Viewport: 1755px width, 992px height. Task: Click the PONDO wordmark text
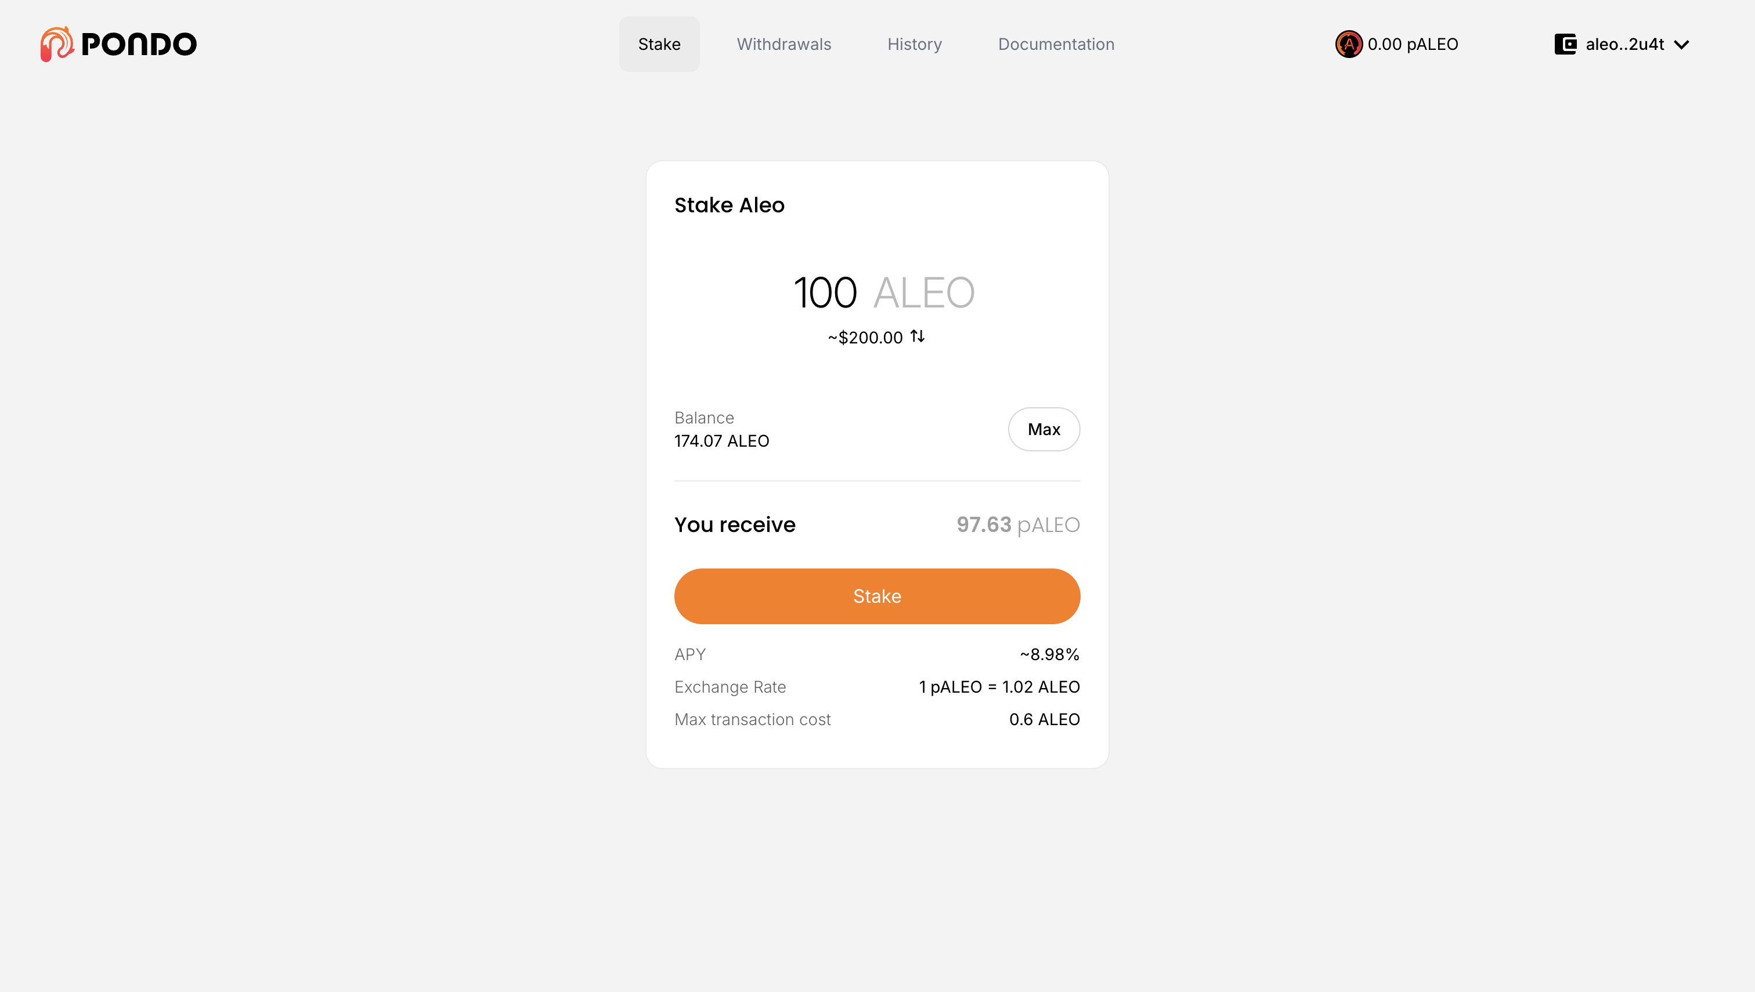139,45
